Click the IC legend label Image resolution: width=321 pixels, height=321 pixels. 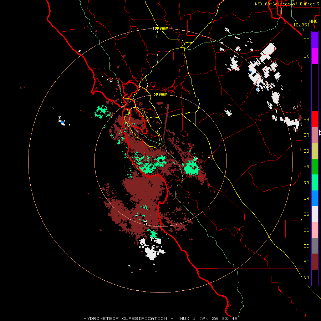pyautogui.click(x=306, y=230)
